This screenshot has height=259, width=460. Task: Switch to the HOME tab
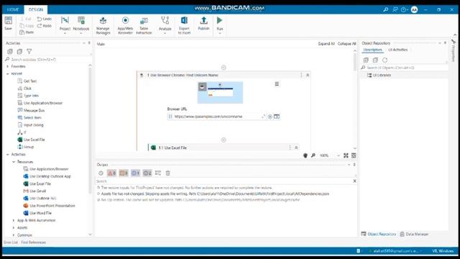point(13,9)
